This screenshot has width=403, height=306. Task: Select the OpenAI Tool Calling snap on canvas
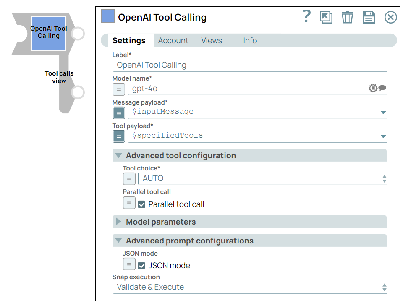49,34
